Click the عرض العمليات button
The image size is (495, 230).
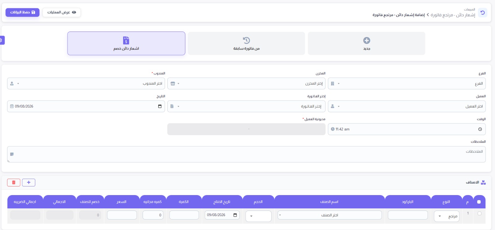62,12
